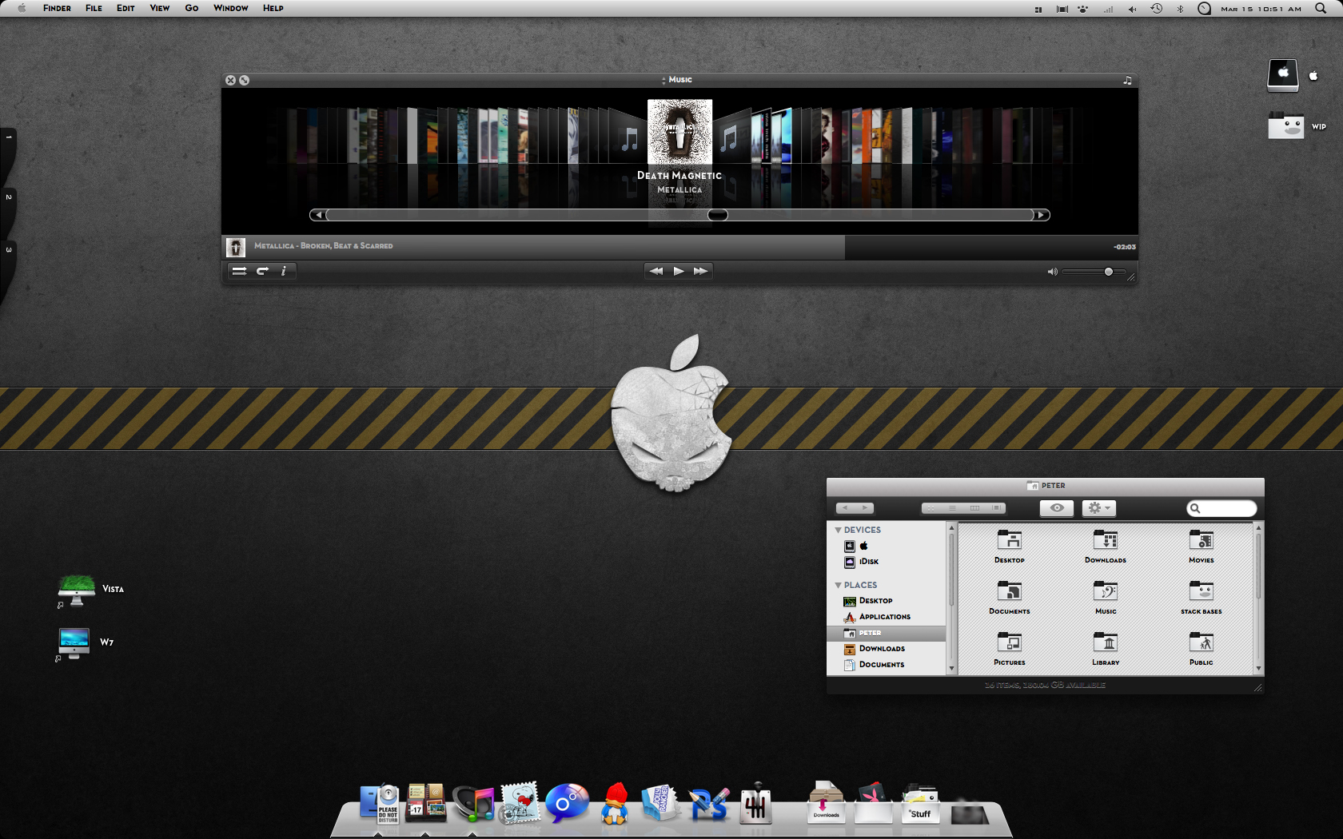This screenshot has width=1343, height=839.
Task: Click the date and time display
Action: pyautogui.click(x=1261, y=9)
